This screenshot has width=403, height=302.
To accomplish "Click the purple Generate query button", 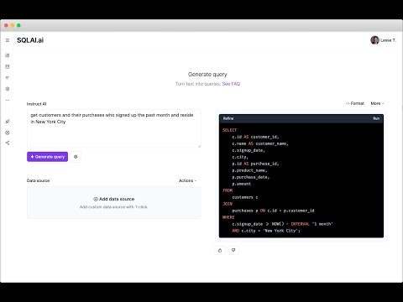I will 47,157.
